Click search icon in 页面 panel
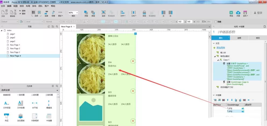This screenshot has height=126, width=267. [x=57, y=26]
